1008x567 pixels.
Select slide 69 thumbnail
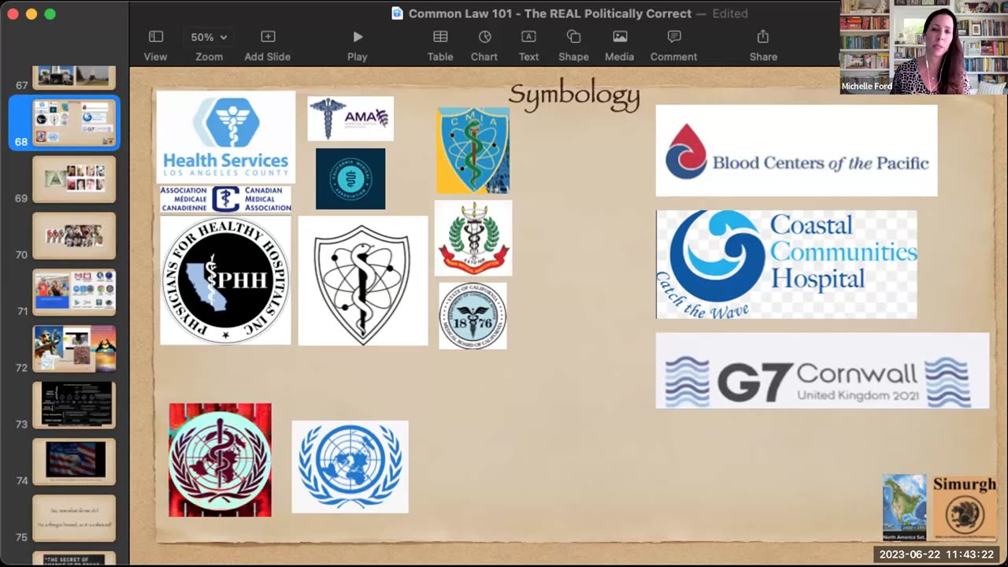coord(74,179)
